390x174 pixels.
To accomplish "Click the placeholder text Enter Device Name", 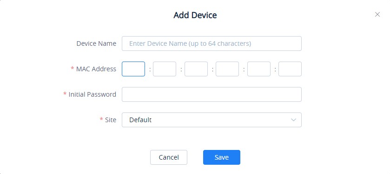I will point(158,43).
